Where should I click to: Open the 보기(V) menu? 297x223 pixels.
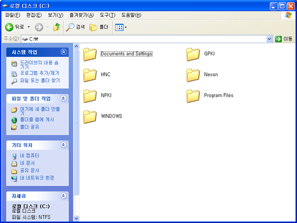(56, 15)
